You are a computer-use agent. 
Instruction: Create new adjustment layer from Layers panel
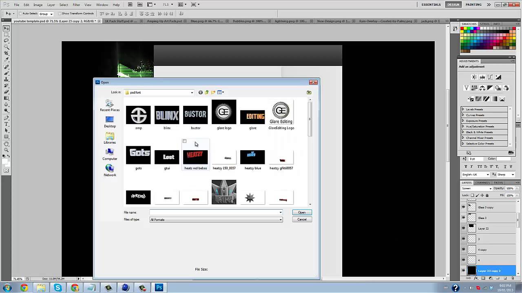491,278
